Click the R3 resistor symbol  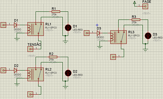[x=136, y=19]
